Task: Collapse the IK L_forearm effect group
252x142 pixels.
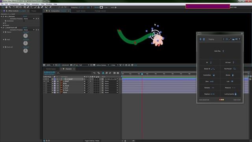Action: coord(1,17)
